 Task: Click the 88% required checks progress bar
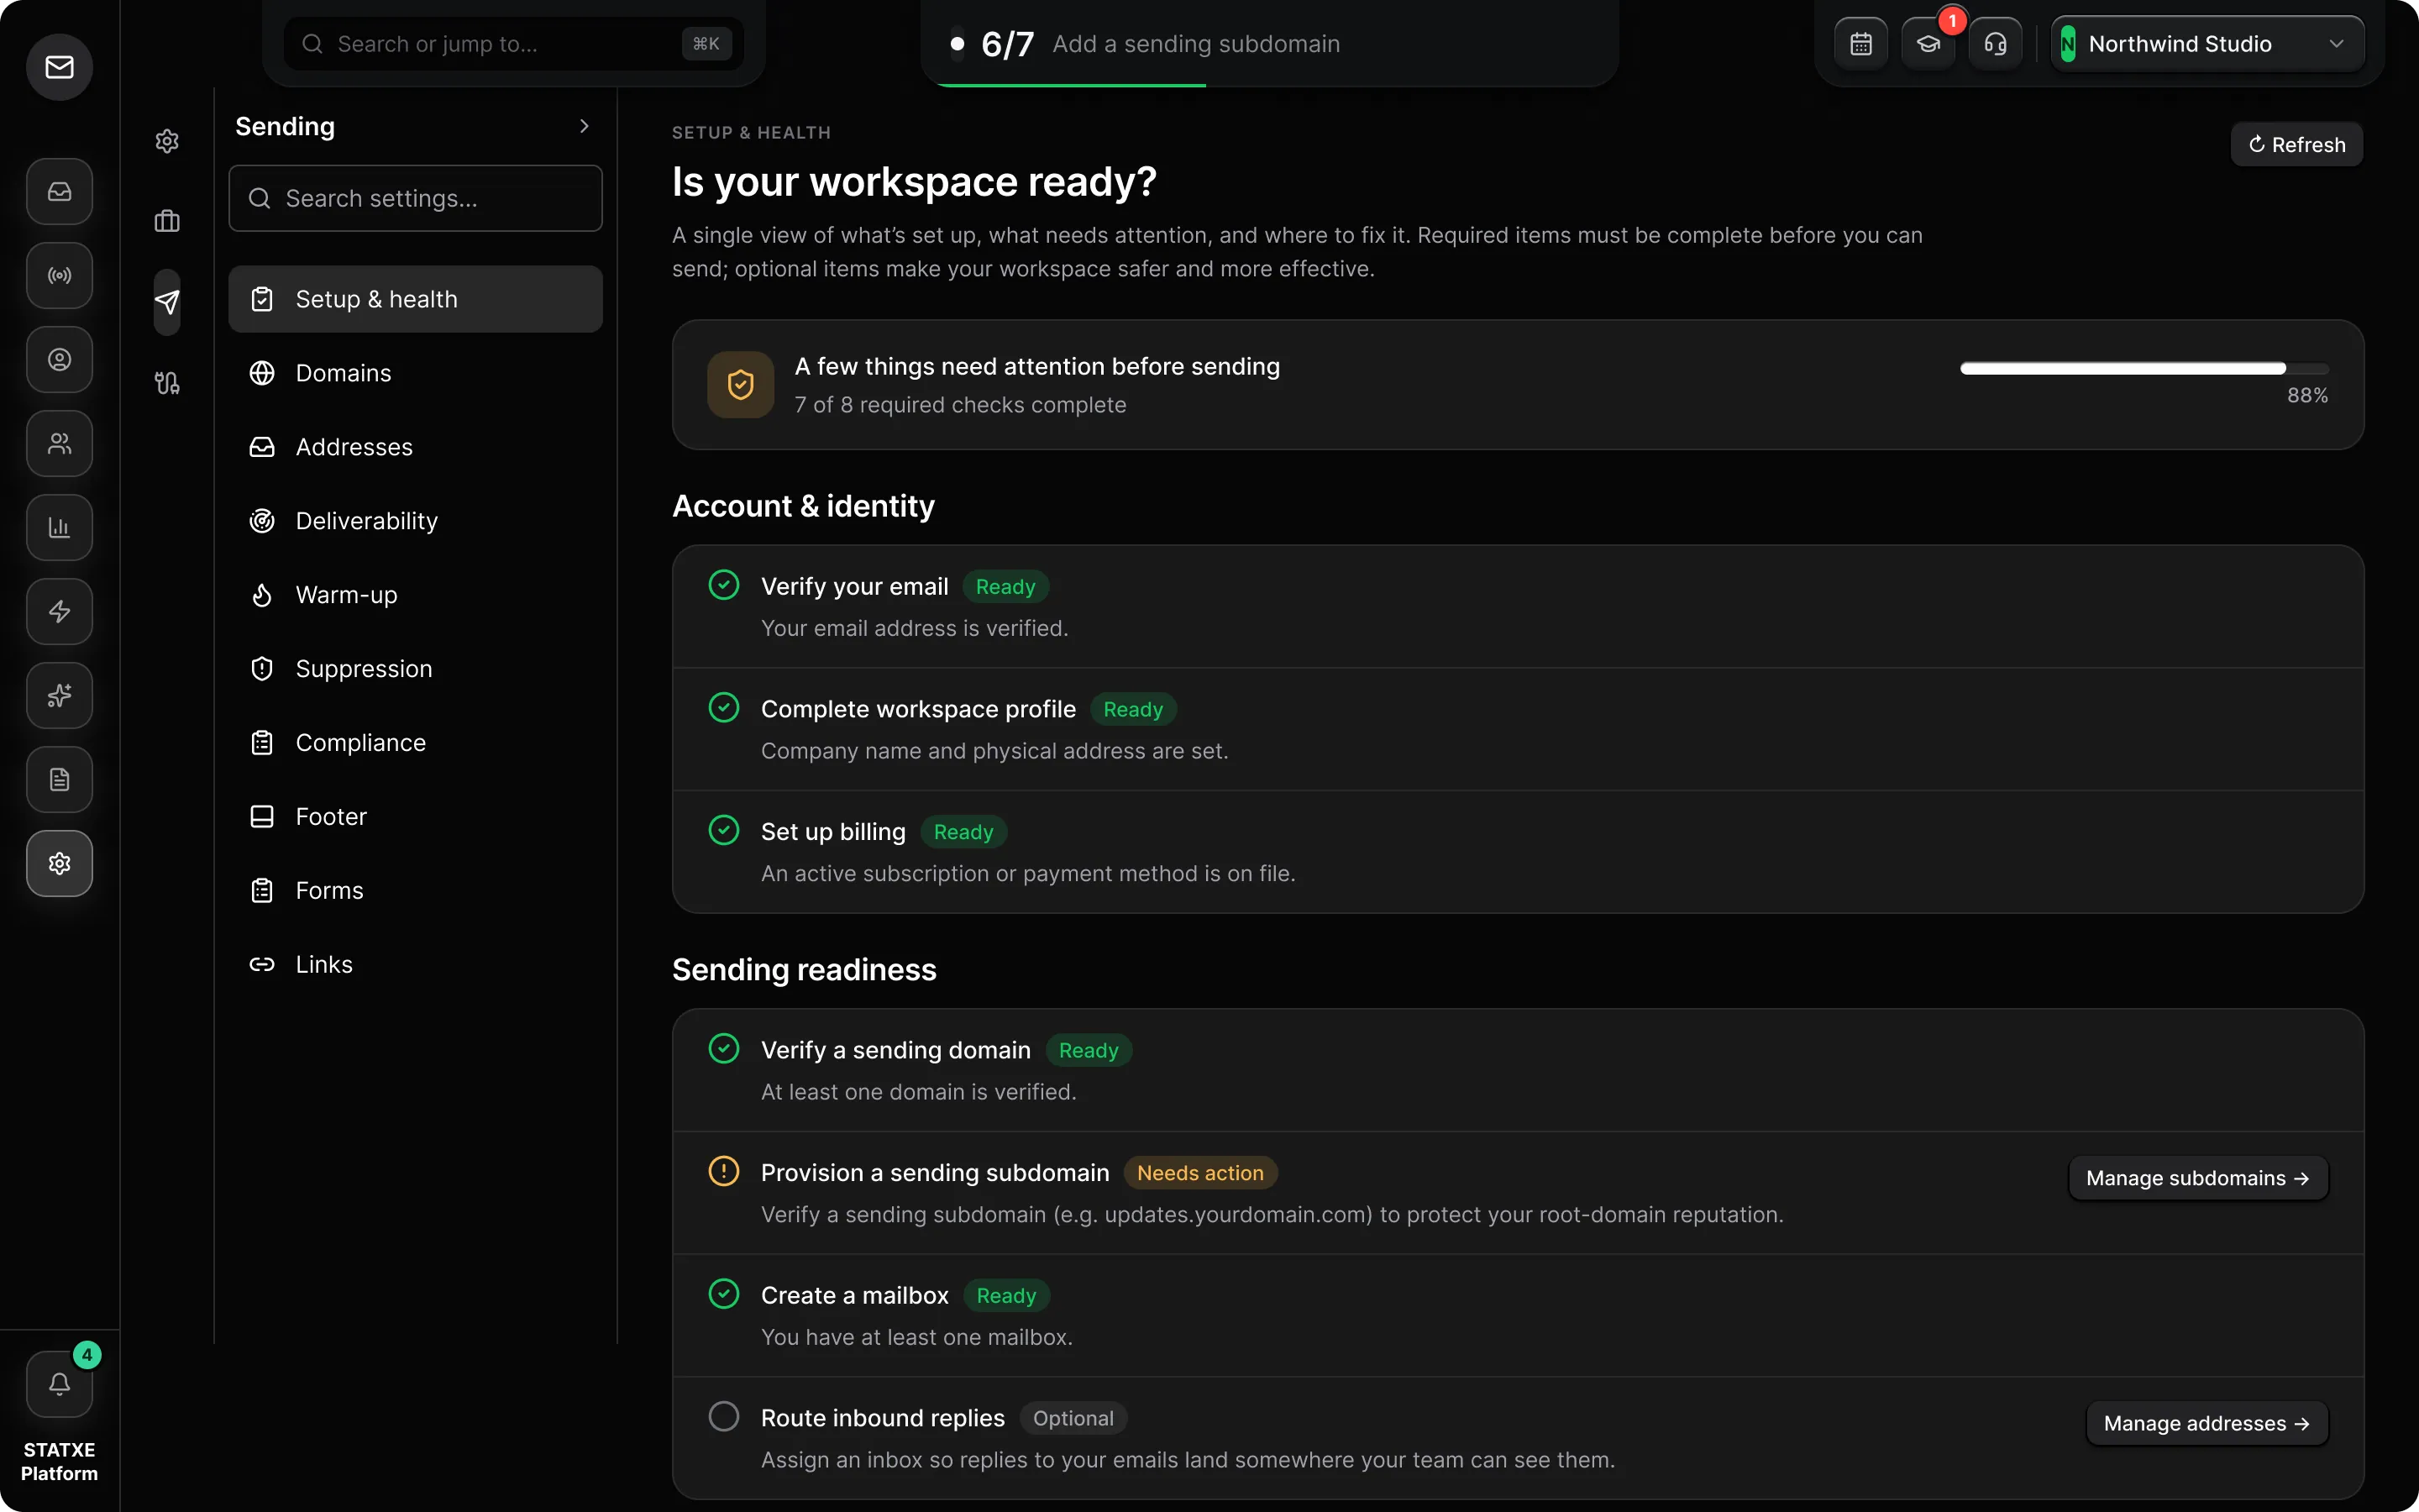2144,369
